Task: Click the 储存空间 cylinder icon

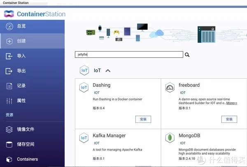Action: click(x=9, y=144)
